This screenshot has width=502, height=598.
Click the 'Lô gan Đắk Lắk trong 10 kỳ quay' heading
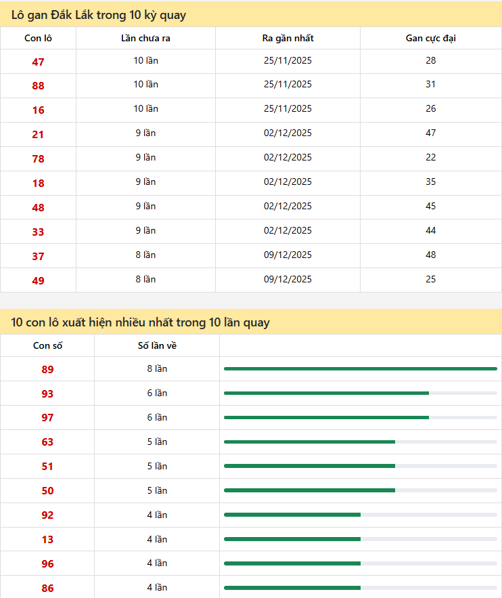coord(99,15)
